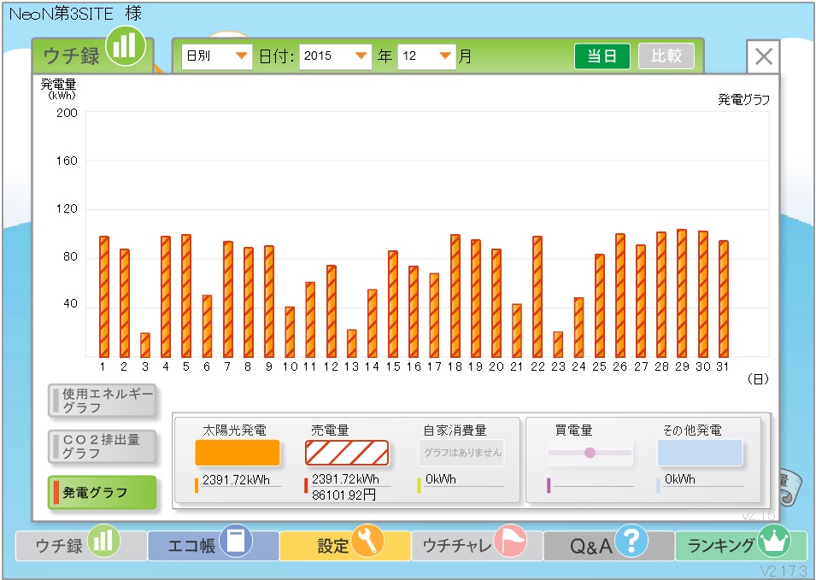Click the グラフはありません self-consumption box

tap(461, 453)
